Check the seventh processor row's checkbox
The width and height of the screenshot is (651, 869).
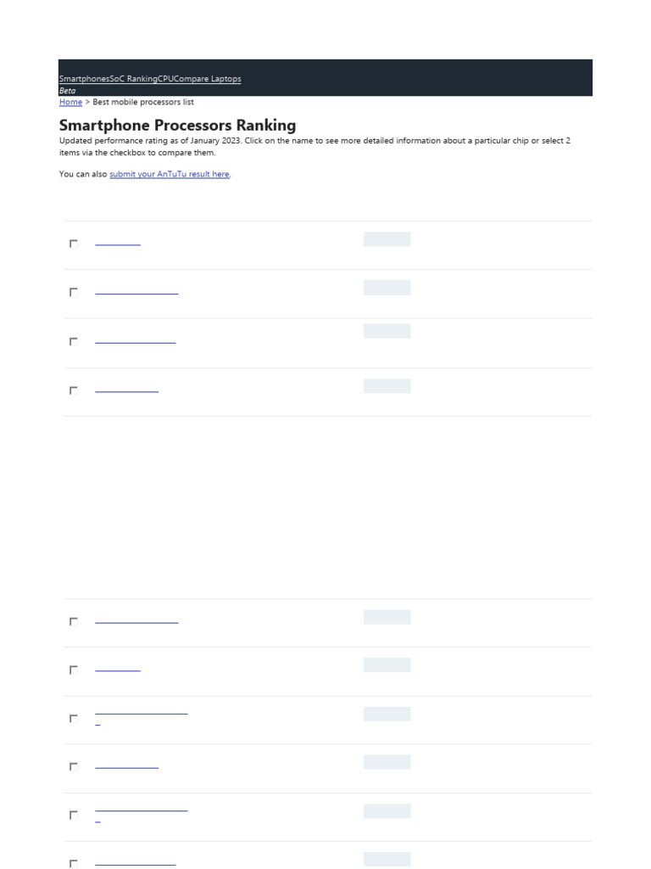tap(74, 718)
